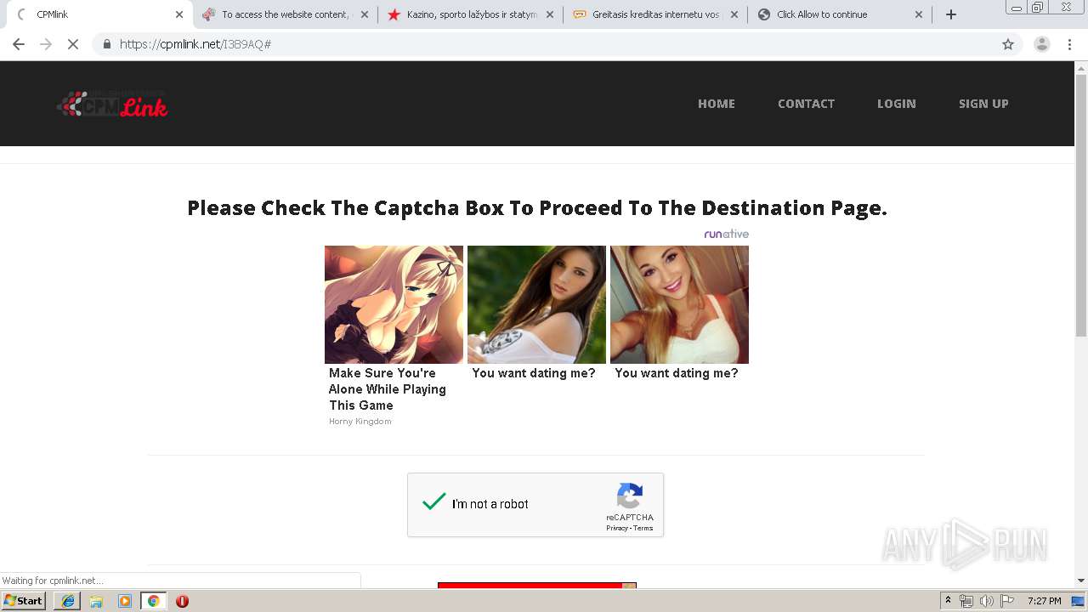Open the Opera icon in taskbar
The width and height of the screenshot is (1088, 612).
(x=182, y=601)
